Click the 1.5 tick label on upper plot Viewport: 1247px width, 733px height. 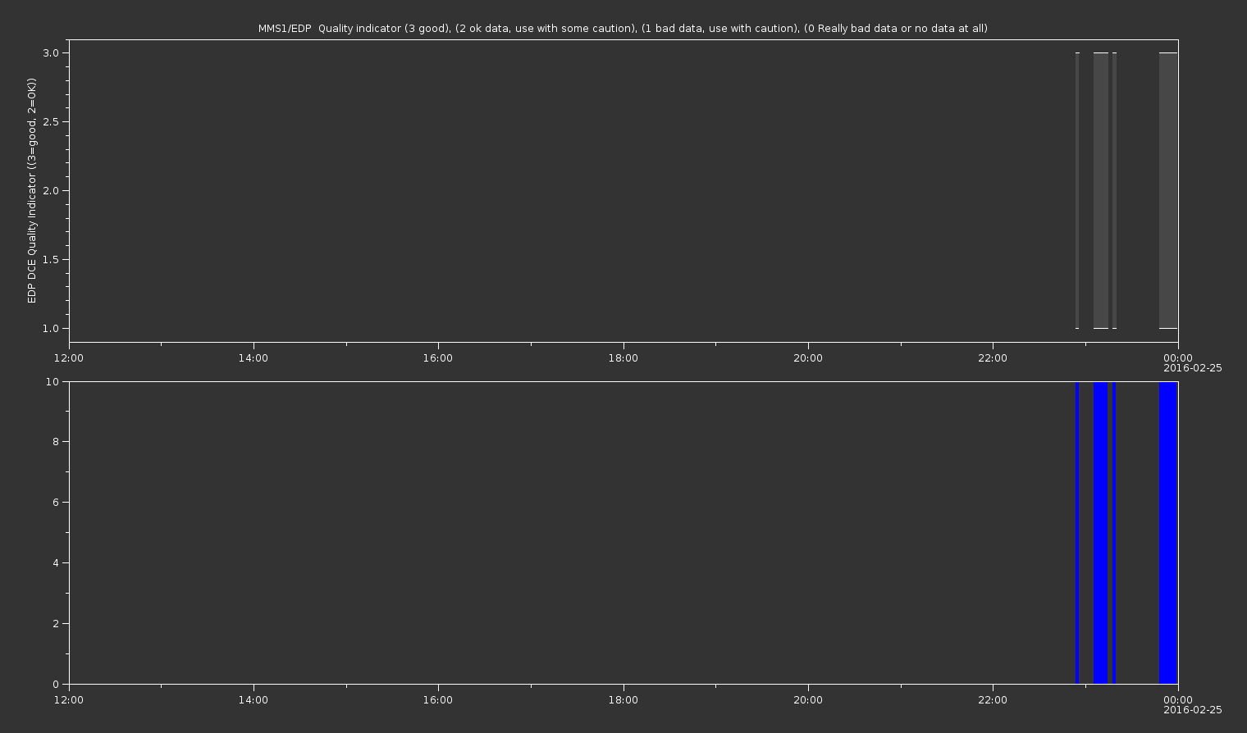(51, 259)
